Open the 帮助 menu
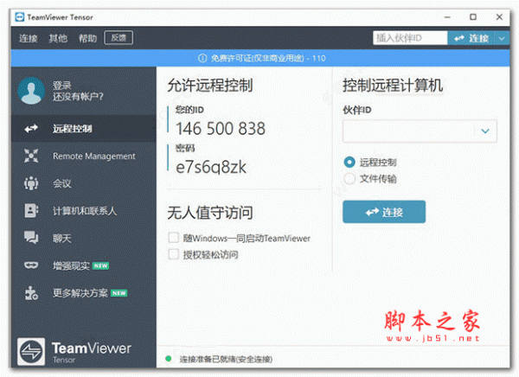Screen dimensions: 519x377 click(x=87, y=38)
